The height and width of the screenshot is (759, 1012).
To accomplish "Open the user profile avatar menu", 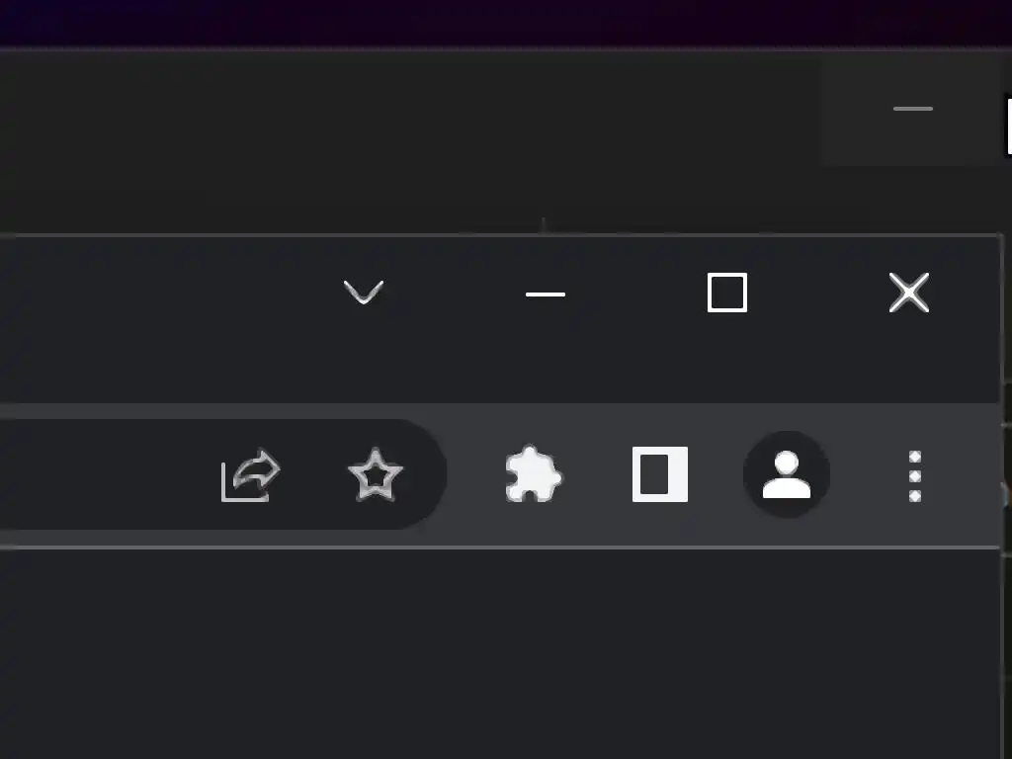I will tap(786, 474).
